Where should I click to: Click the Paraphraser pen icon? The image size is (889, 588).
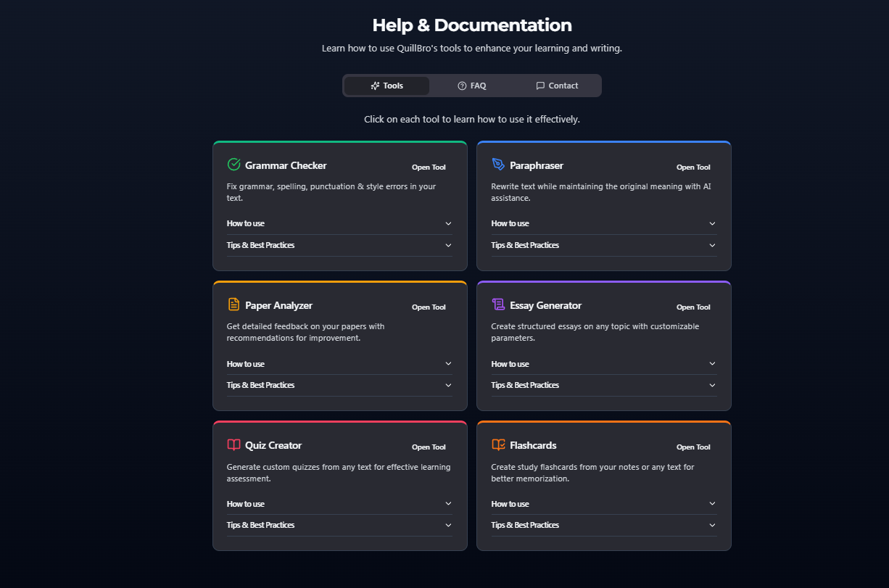tap(498, 165)
